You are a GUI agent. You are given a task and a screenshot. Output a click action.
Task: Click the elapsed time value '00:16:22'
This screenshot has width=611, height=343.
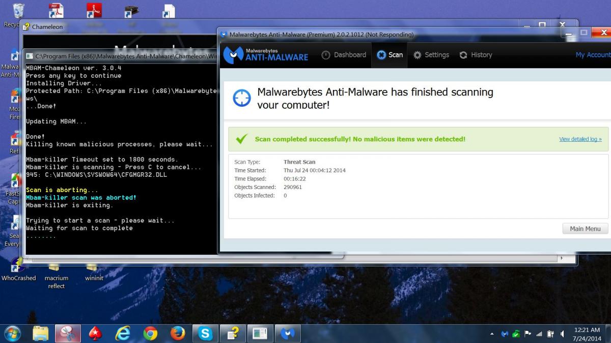[x=295, y=179]
